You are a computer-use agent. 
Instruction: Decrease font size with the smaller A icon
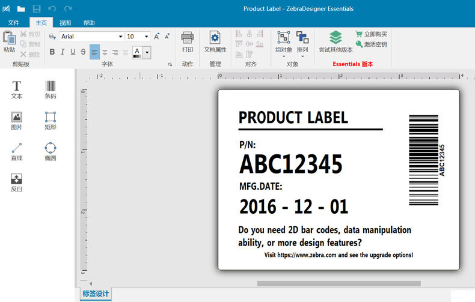pos(167,37)
